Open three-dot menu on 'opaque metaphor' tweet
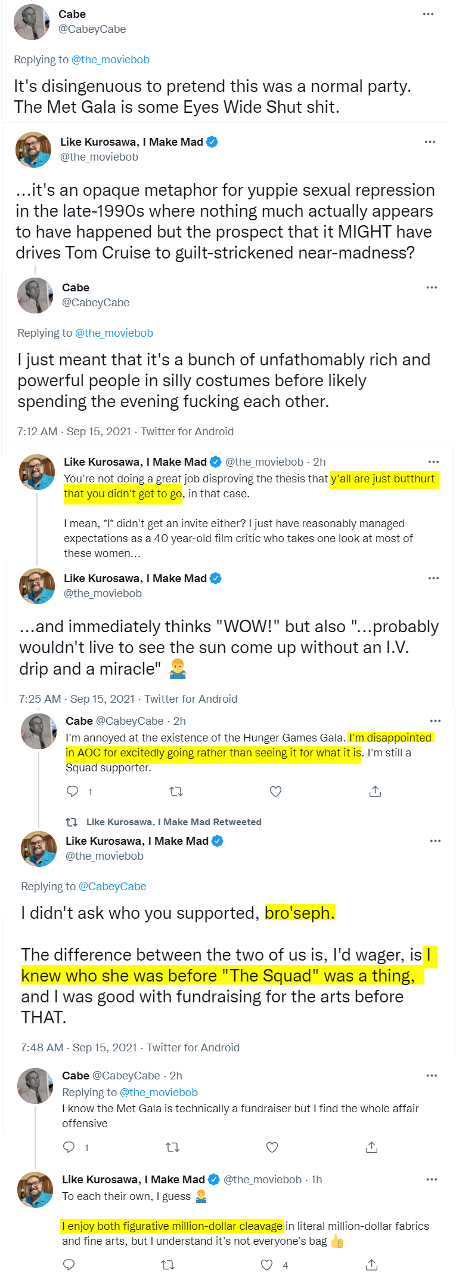Image resolution: width=456 pixels, height=1283 pixels. pos(430,142)
